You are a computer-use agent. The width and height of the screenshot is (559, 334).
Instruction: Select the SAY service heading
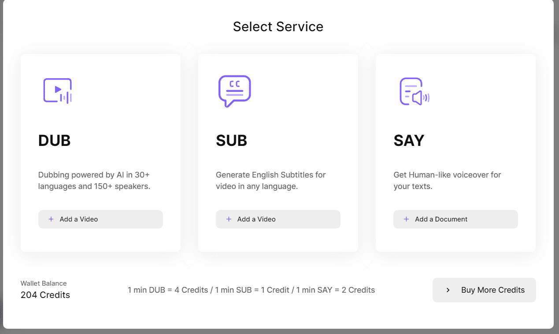point(409,141)
